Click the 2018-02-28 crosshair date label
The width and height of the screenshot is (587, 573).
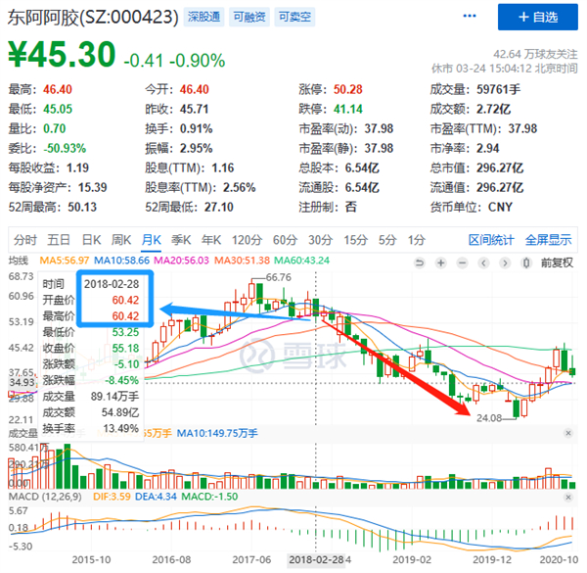tap(316, 560)
